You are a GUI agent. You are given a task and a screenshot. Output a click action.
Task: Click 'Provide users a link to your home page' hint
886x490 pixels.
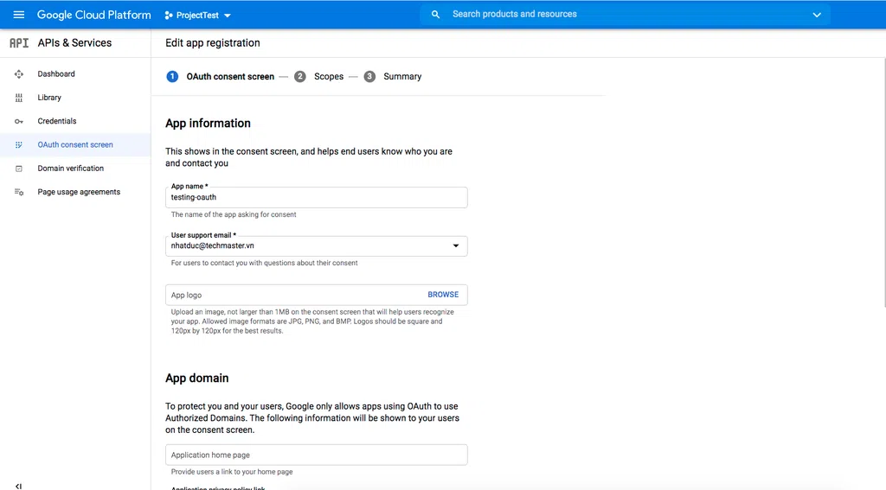(x=232, y=472)
